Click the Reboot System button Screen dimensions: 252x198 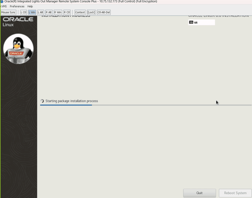235,193
